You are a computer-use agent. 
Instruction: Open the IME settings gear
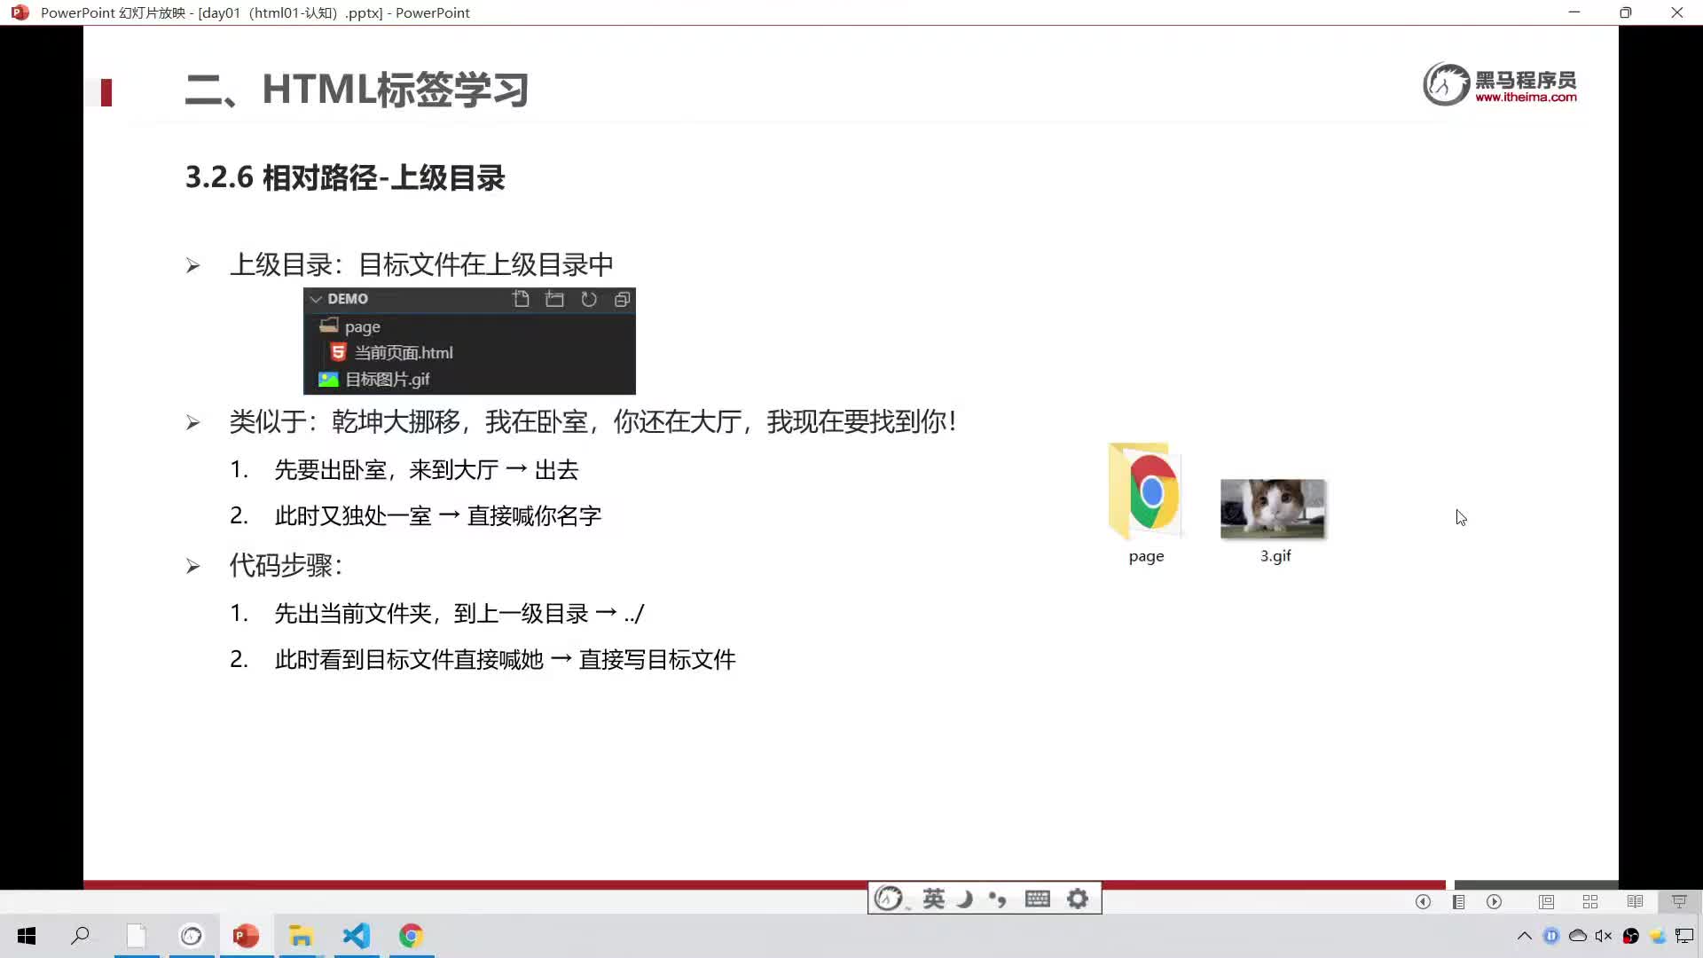[x=1078, y=899]
